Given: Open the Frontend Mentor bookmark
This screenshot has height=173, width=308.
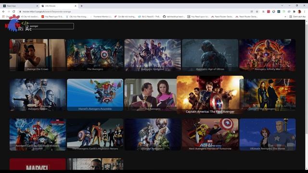Looking at the screenshot, I should pos(101,17).
